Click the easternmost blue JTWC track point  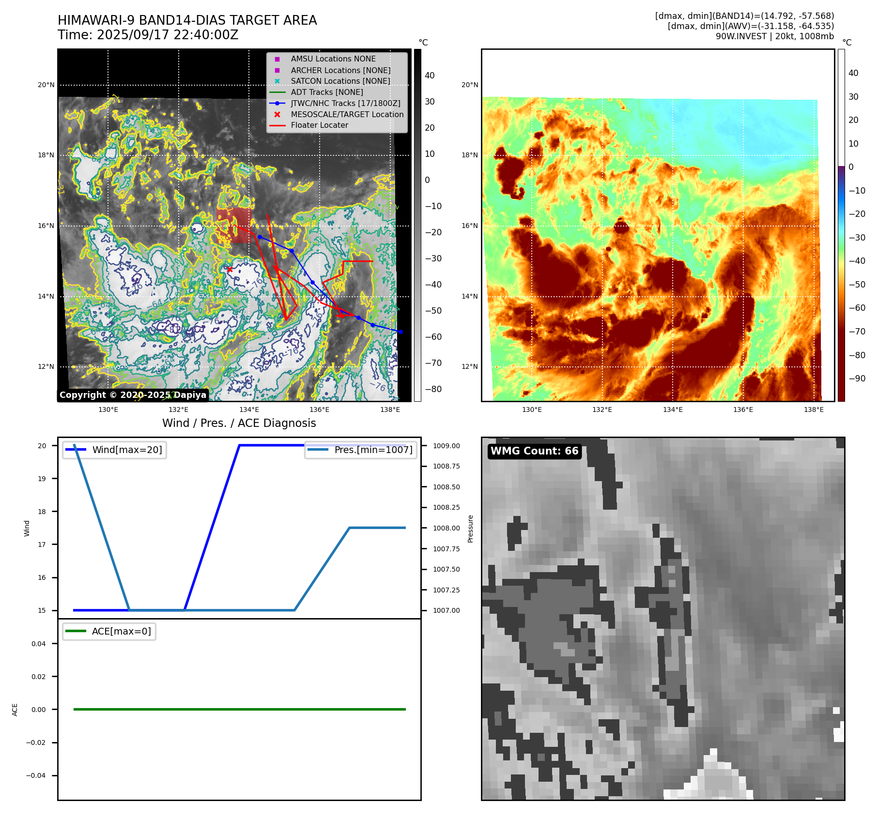(x=400, y=332)
